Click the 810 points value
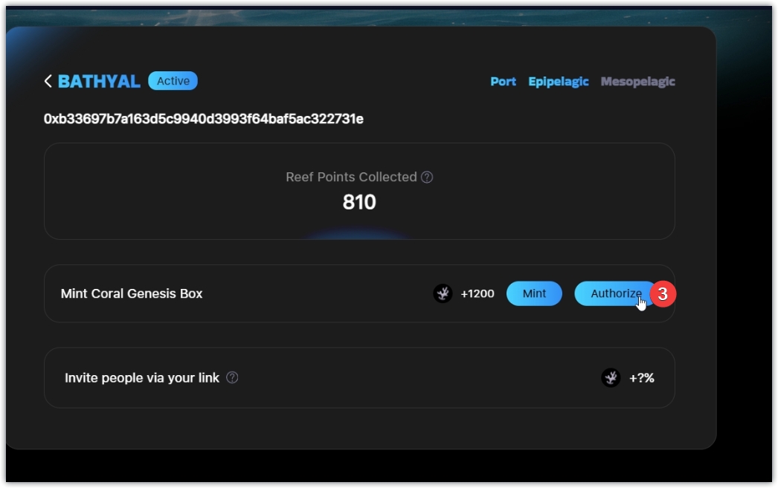The image size is (778, 488). (x=359, y=202)
